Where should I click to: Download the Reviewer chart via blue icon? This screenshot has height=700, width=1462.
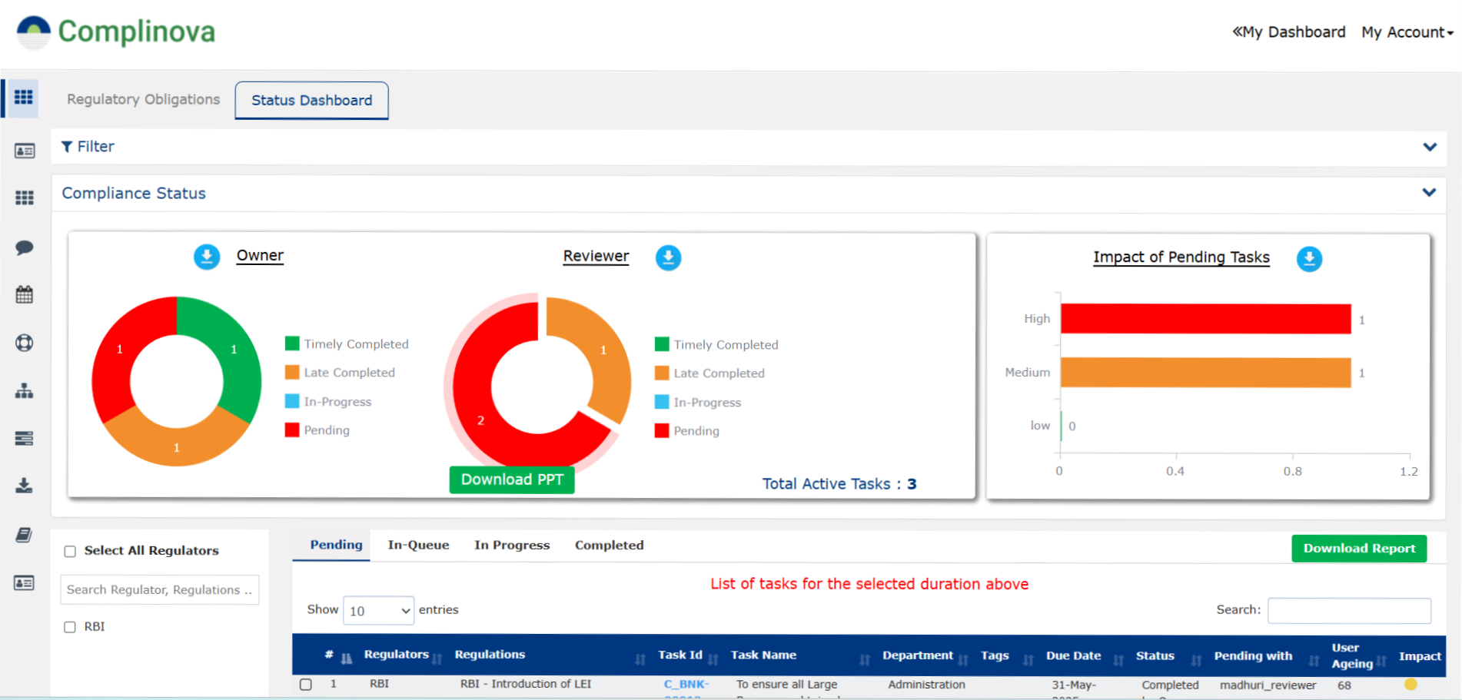[668, 257]
